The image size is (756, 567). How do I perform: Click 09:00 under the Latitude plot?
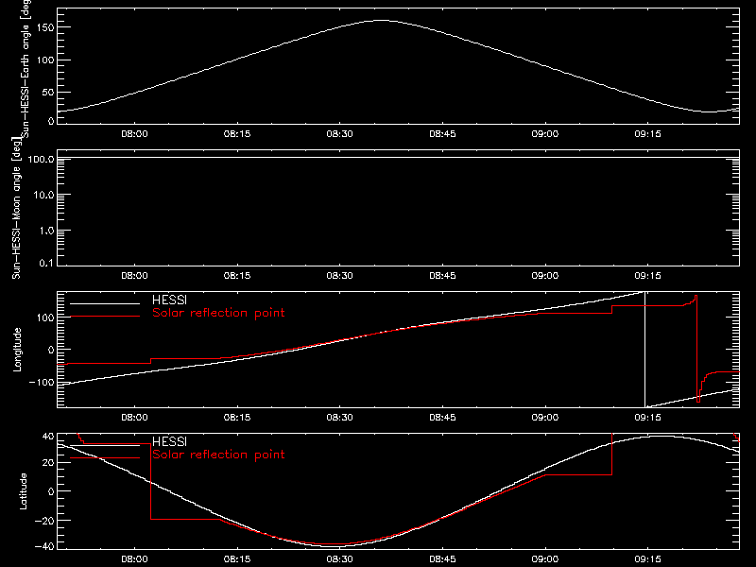click(x=545, y=559)
